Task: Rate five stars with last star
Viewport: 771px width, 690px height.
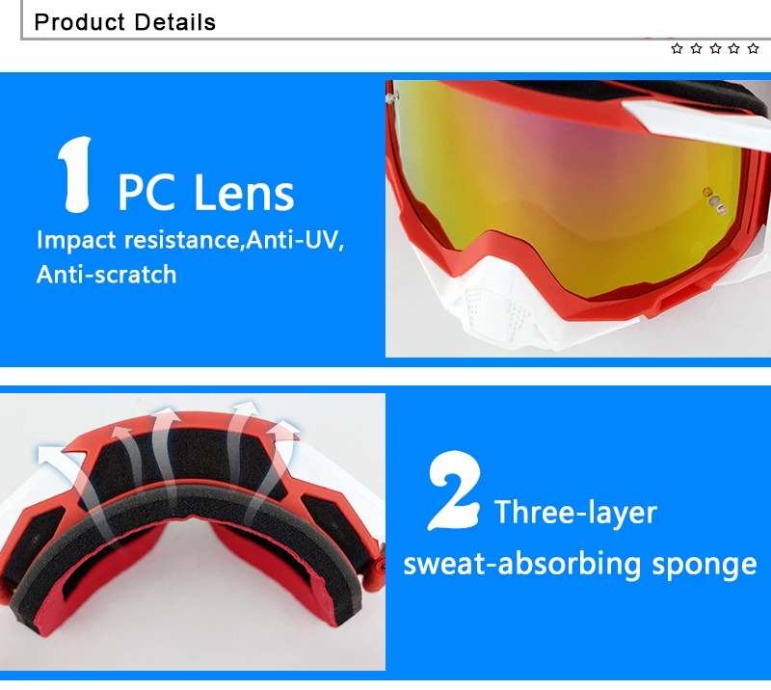Action: click(753, 48)
